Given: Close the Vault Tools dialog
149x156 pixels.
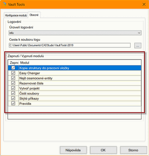Looking at the screenshot, I should tap(144, 4).
